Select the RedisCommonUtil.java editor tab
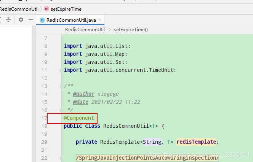Screen dimensions: 253x162 [70, 20]
